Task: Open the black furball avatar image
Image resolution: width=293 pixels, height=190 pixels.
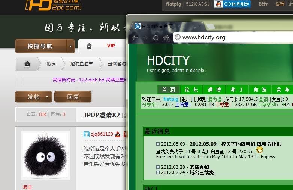Action: click(x=46, y=155)
